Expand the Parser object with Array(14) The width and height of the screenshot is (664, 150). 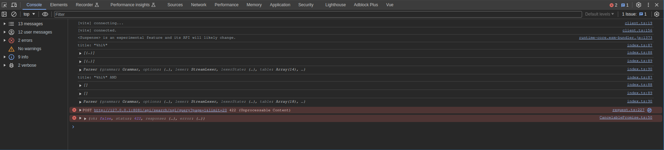click(80, 70)
